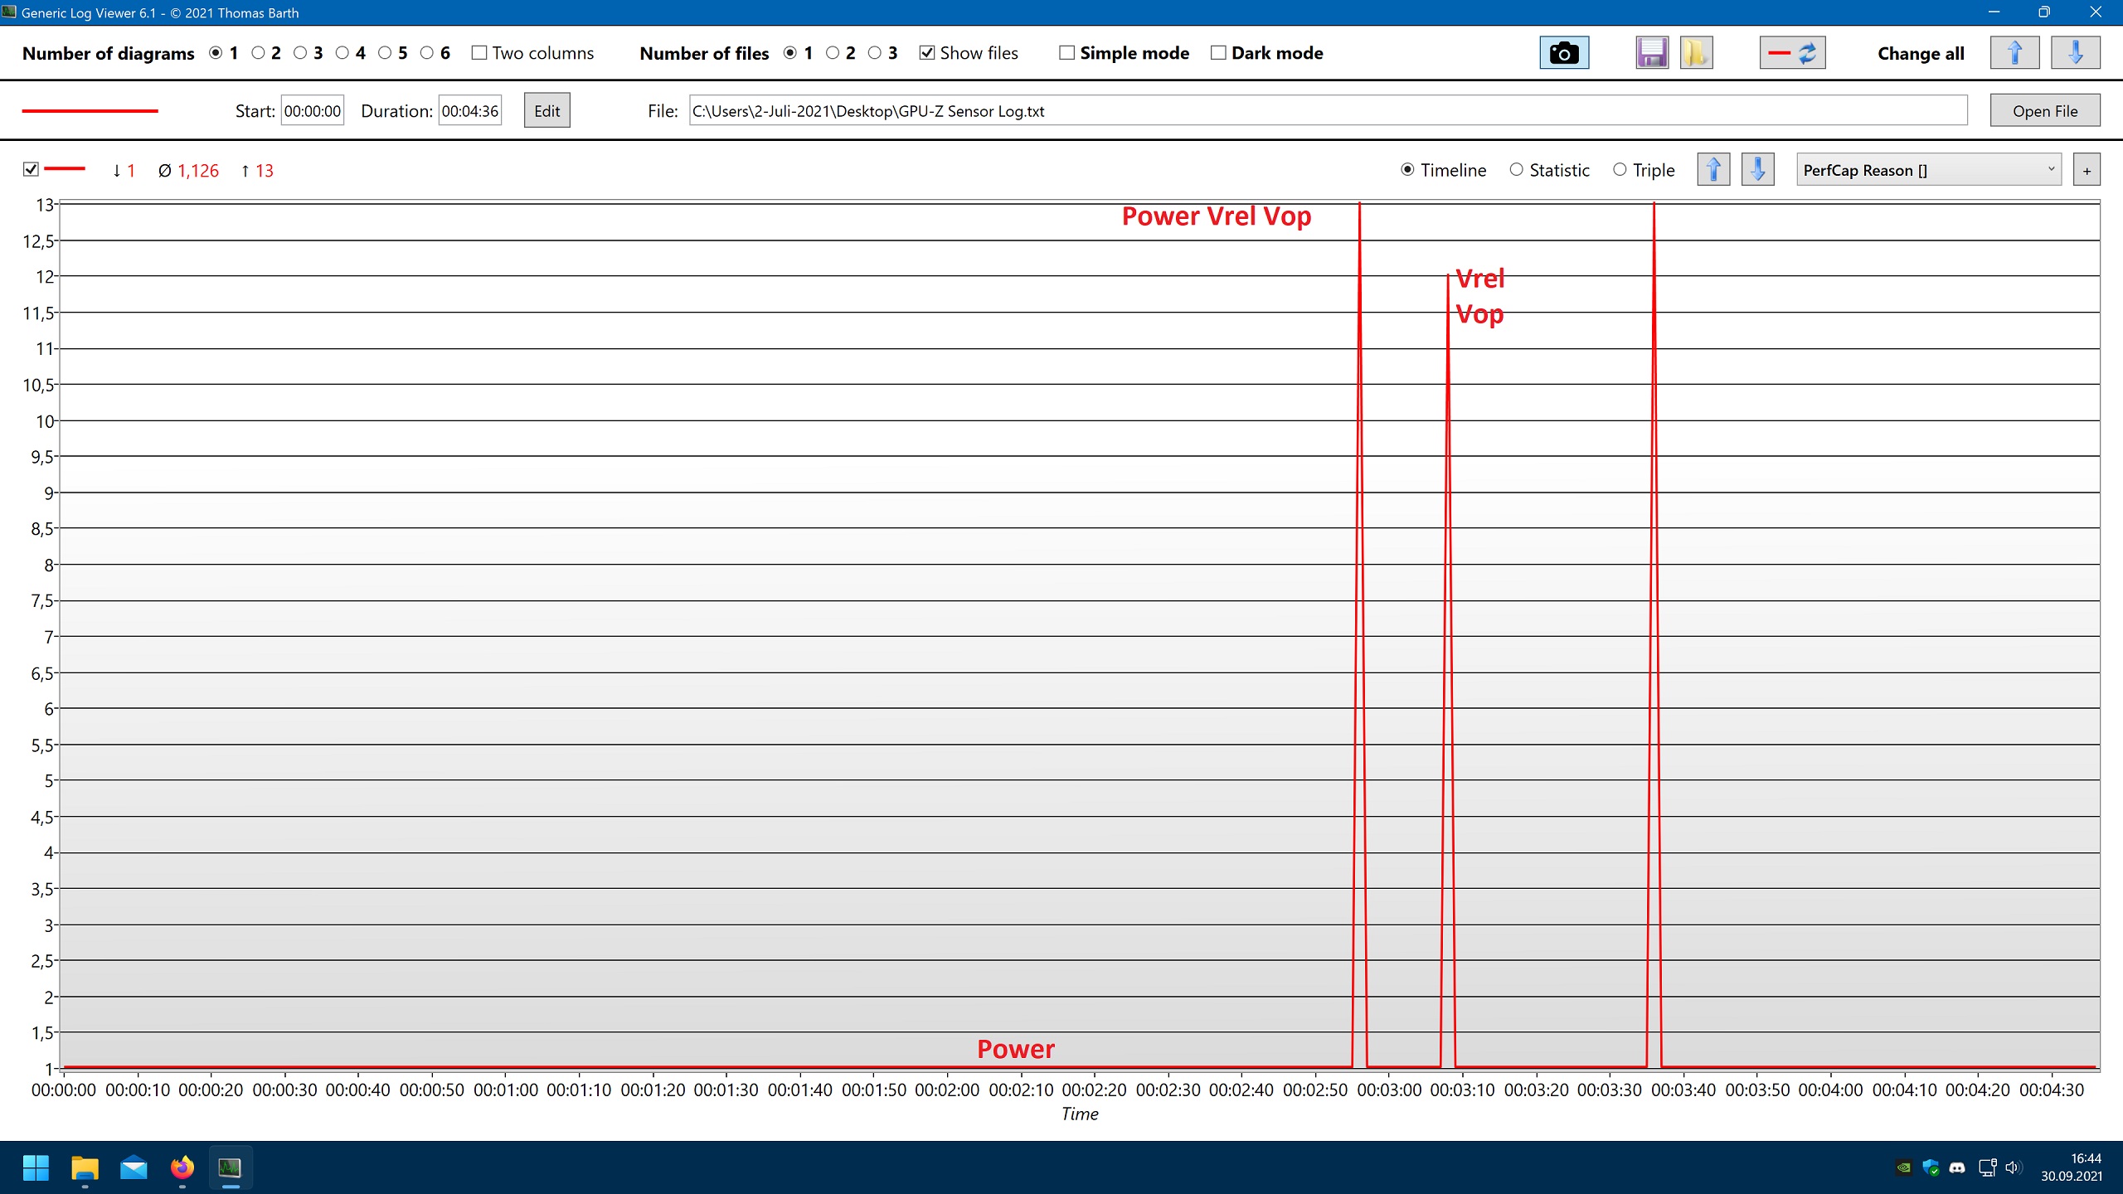Open network settings from the tray icon
Viewport: 2123px width, 1194px height.
pos(1988,1167)
